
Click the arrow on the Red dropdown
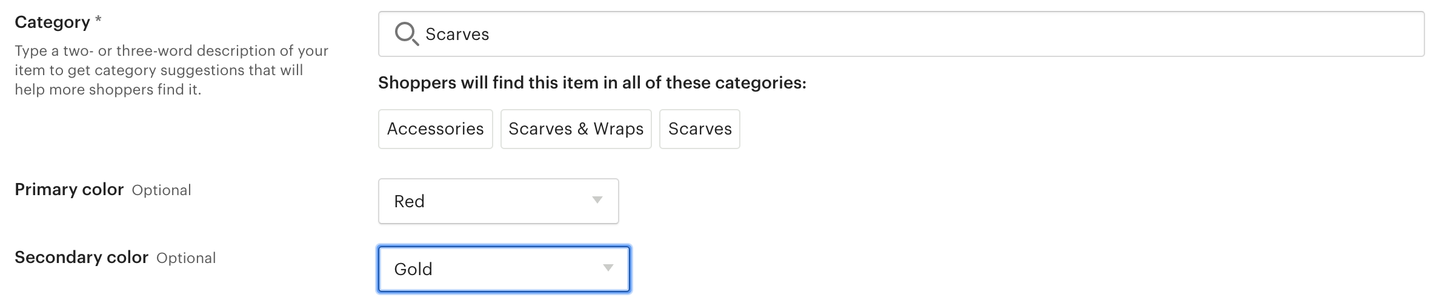pos(597,200)
